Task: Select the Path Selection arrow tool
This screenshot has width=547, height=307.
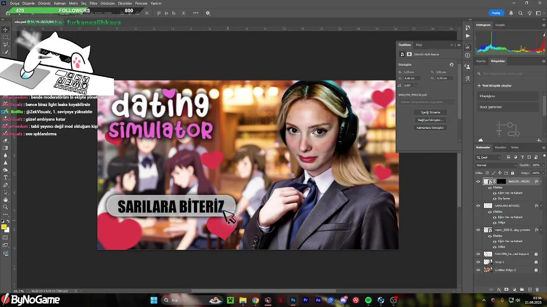Action: coord(6,192)
